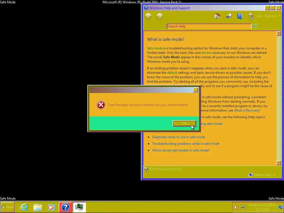Open 'Troubleshooting problems while in safe mode'
Viewport: 284px width, 213px height.
pos(186,144)
